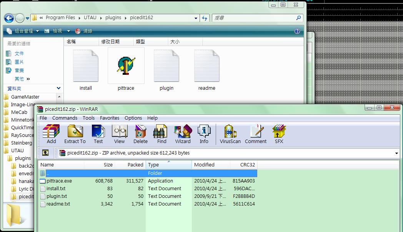Collapse the 資料夾 folders pane
Viewport: 403px width, 232px height.
[x=58, y=88]
